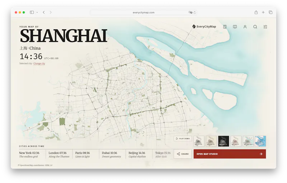This screenshot has height=183, width=287.
Task: Go forward with Safari forward arrow
Action: click(51, 13)
